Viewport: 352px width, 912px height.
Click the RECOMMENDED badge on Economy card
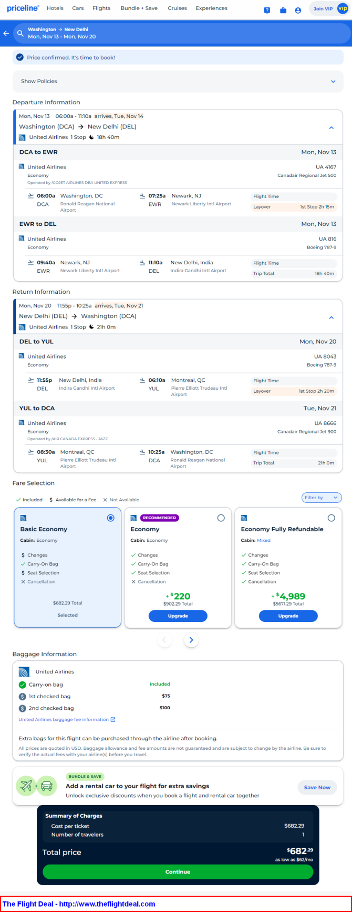(160, 518)
